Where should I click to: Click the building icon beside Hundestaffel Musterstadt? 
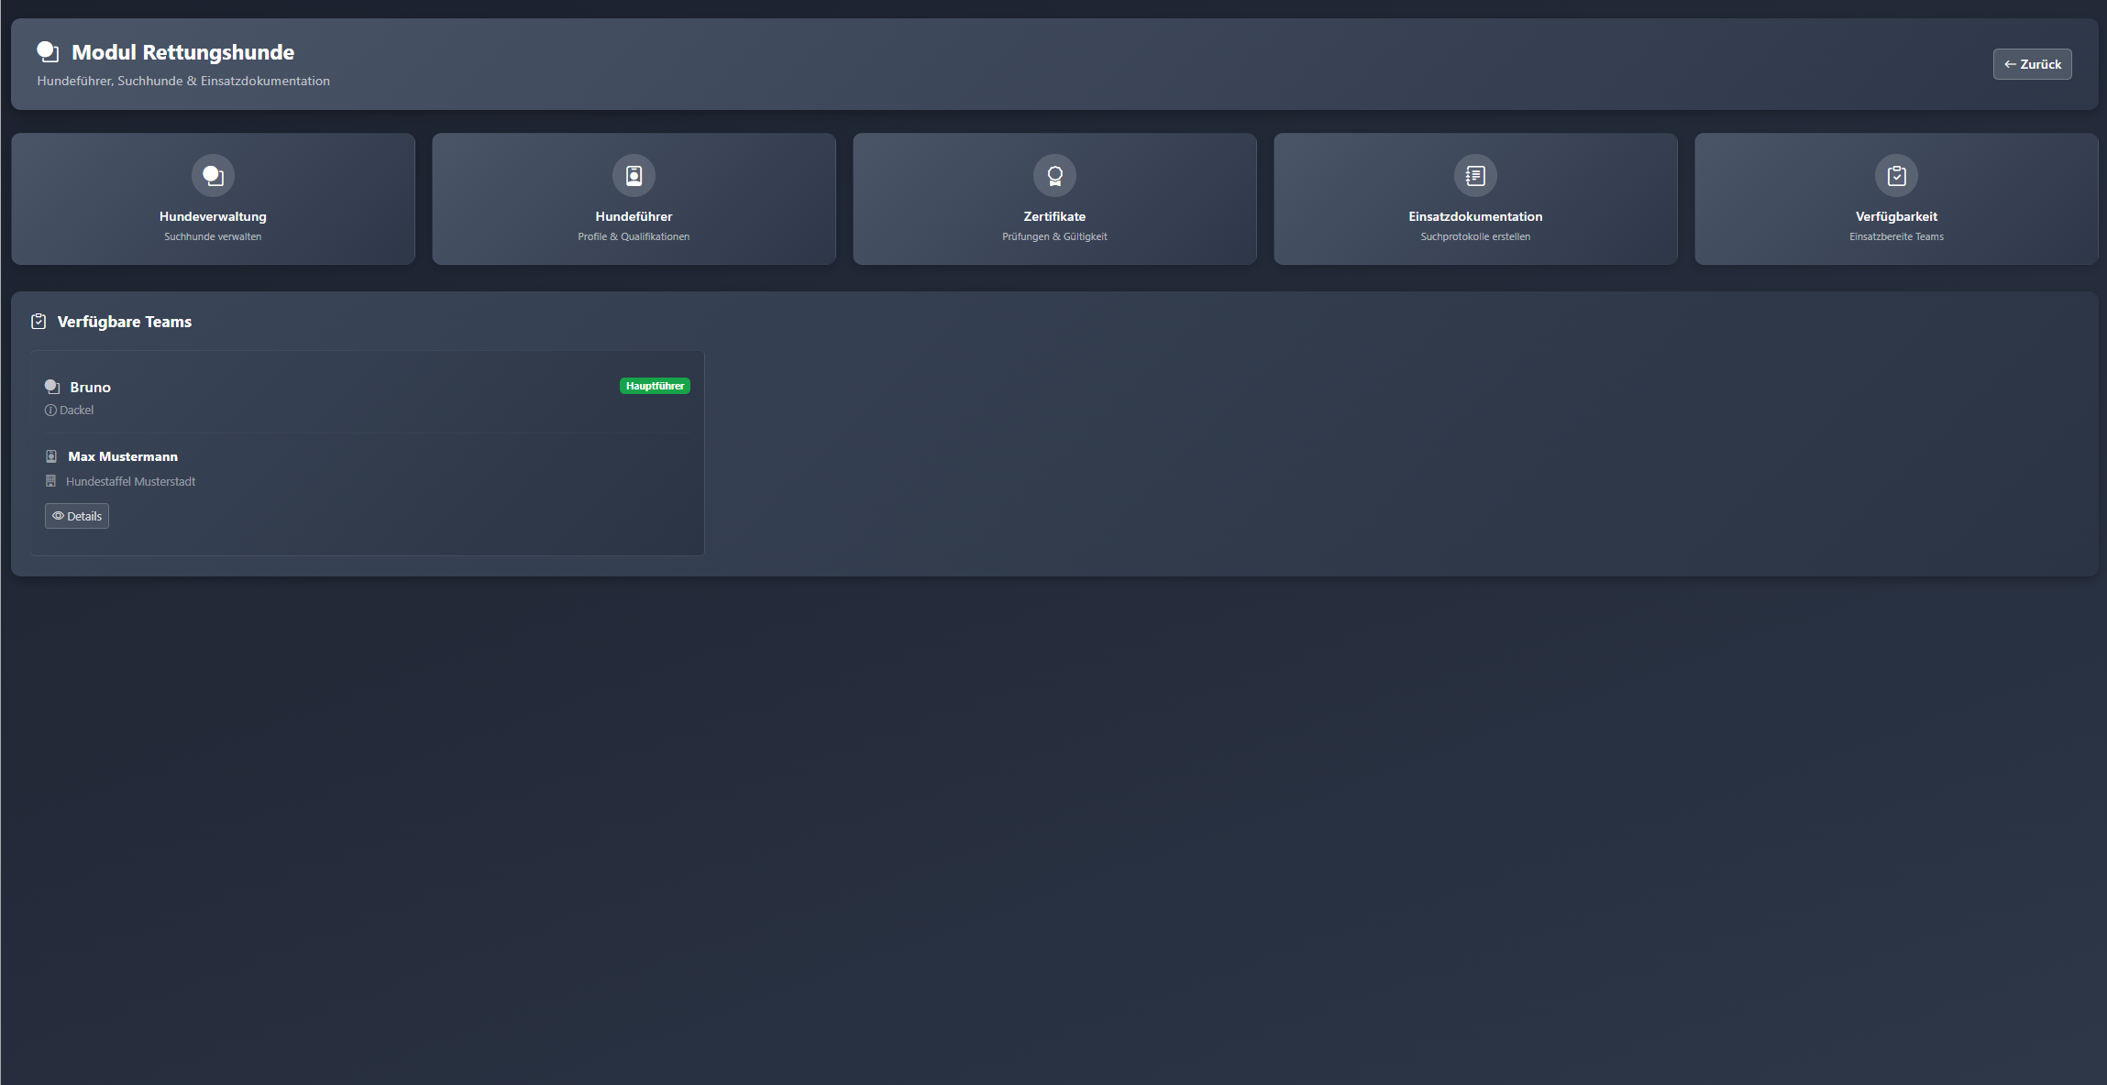point(51,481)
